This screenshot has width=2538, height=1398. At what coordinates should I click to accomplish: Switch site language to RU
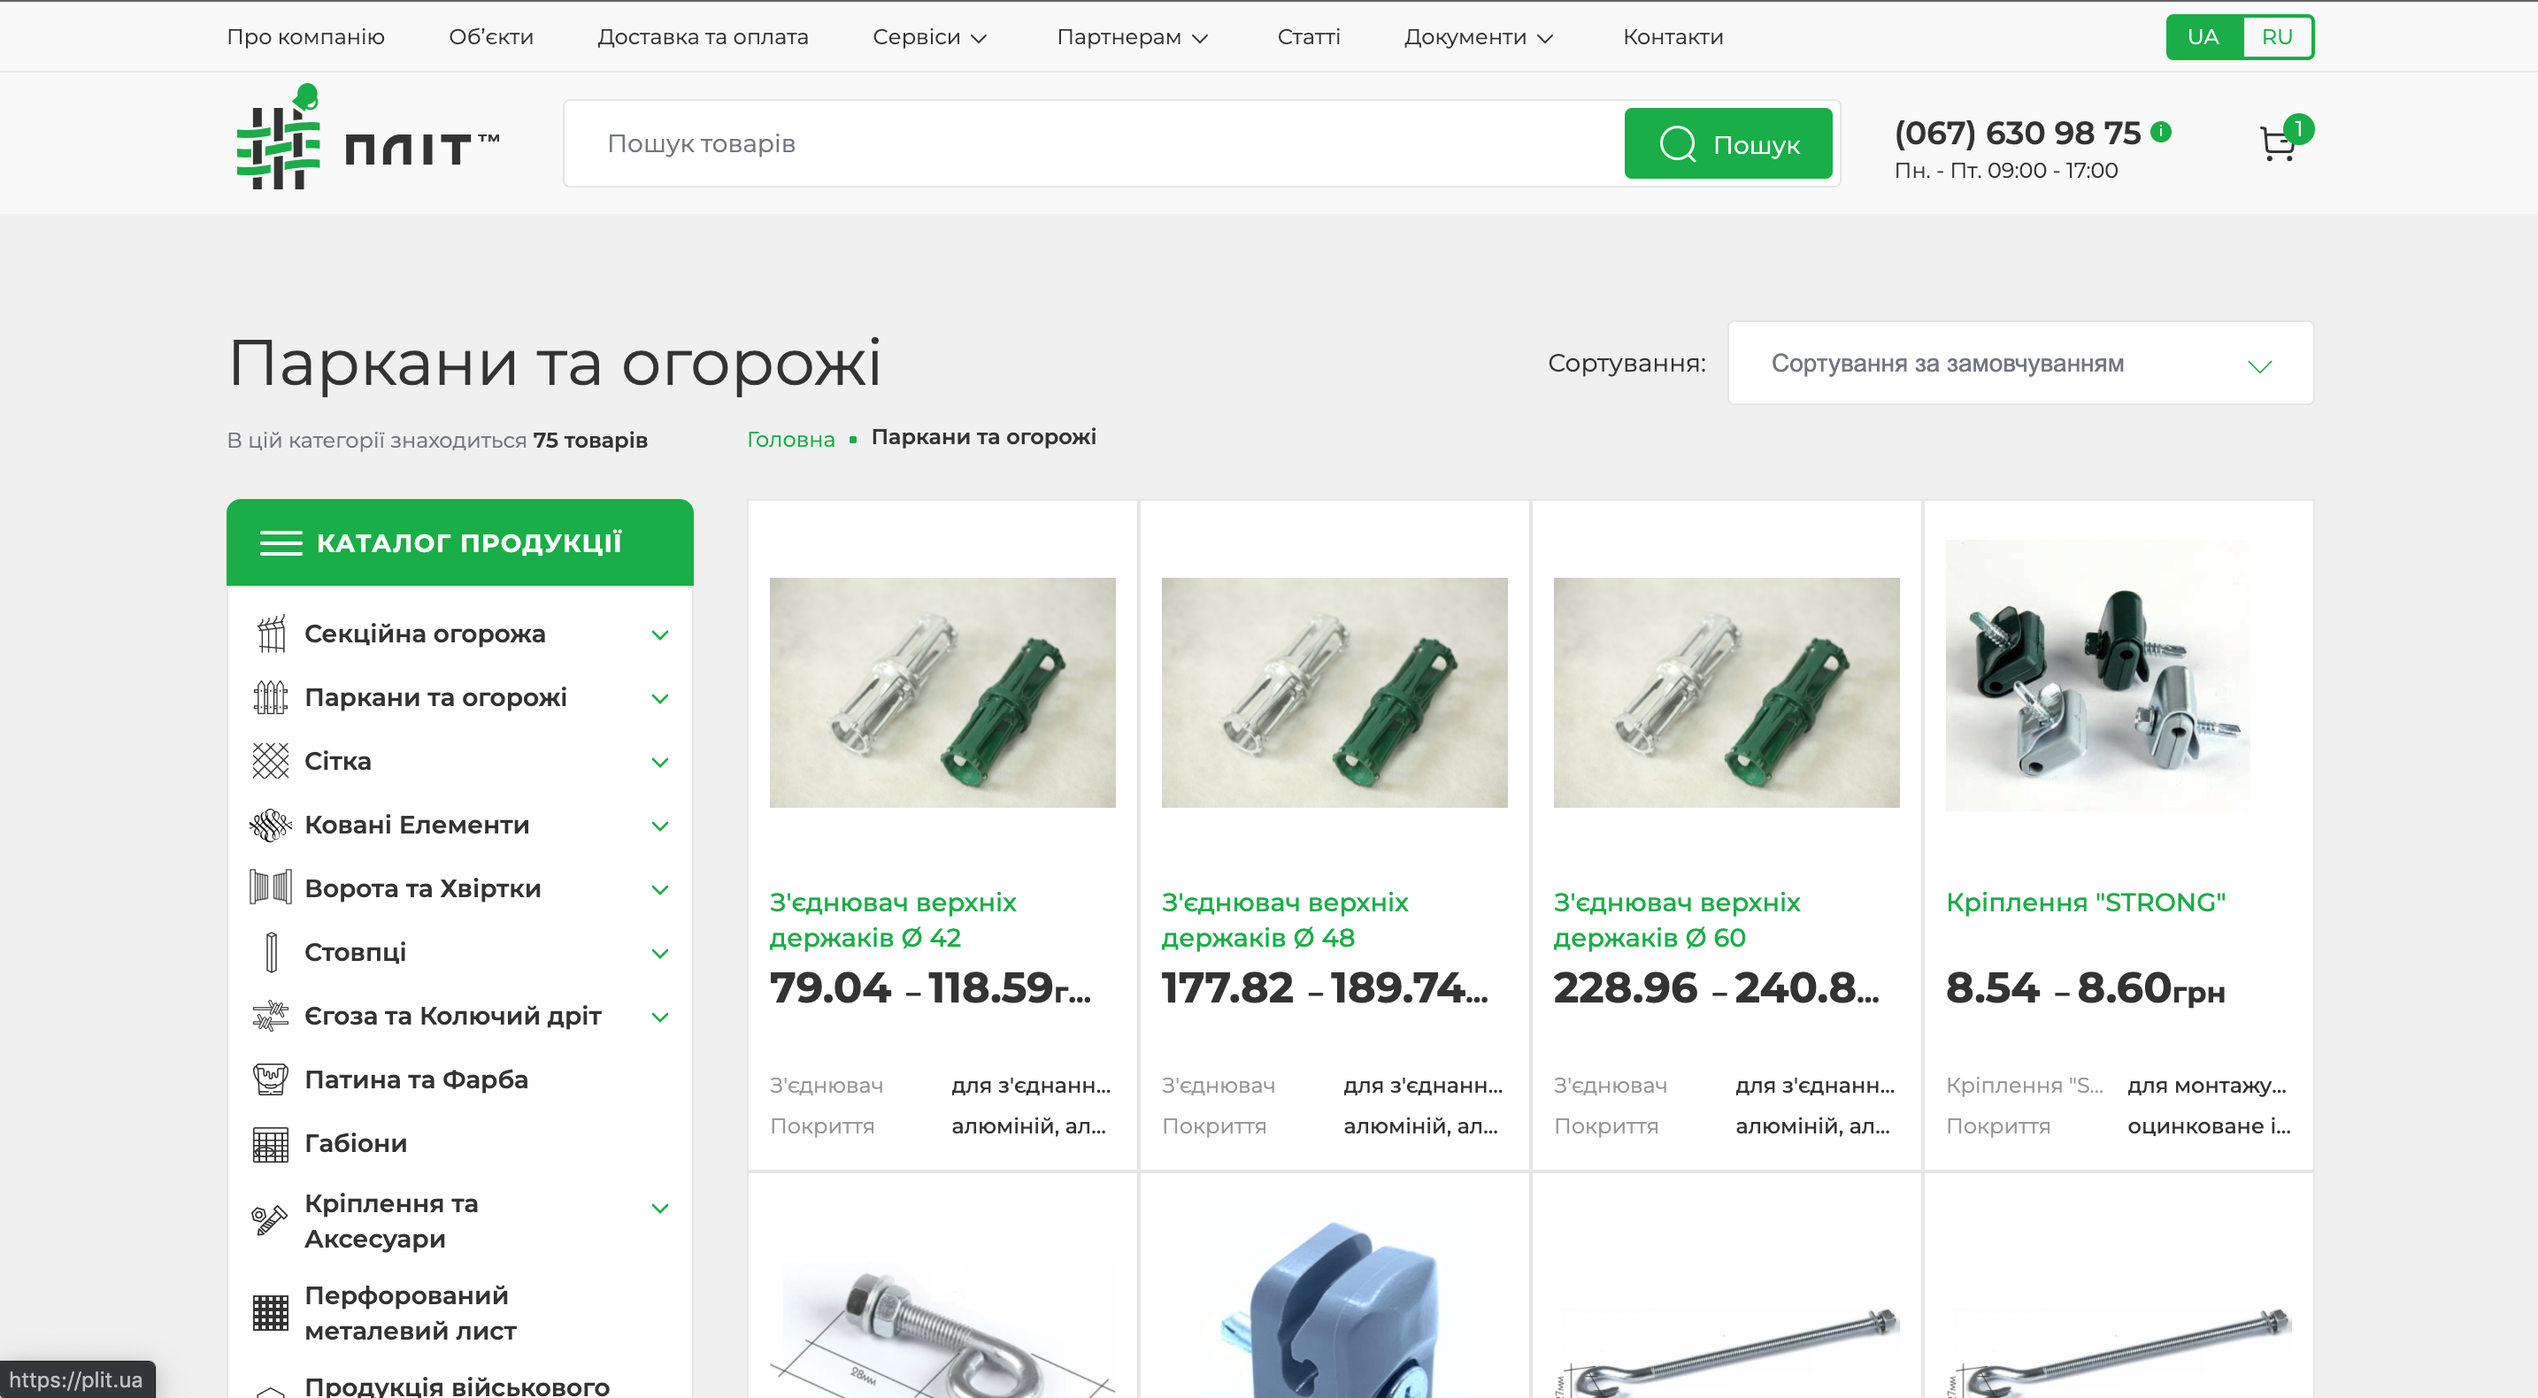point(2276,36)
